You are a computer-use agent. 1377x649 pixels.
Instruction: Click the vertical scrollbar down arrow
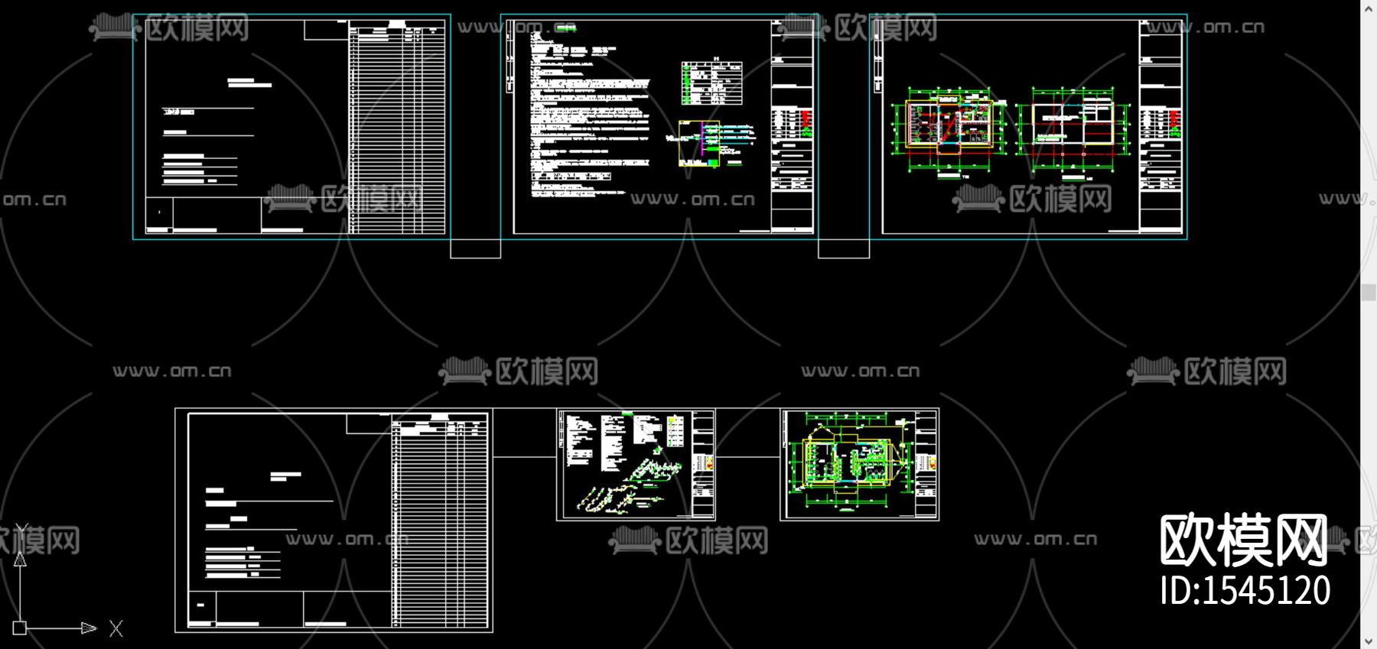[1369, 641]
